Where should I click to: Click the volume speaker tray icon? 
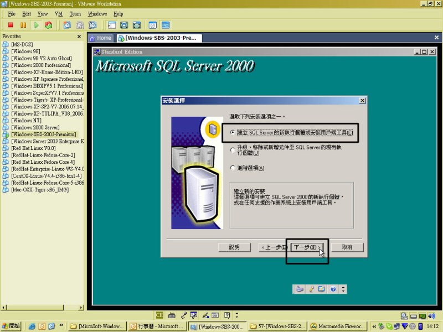pos(431,316)
